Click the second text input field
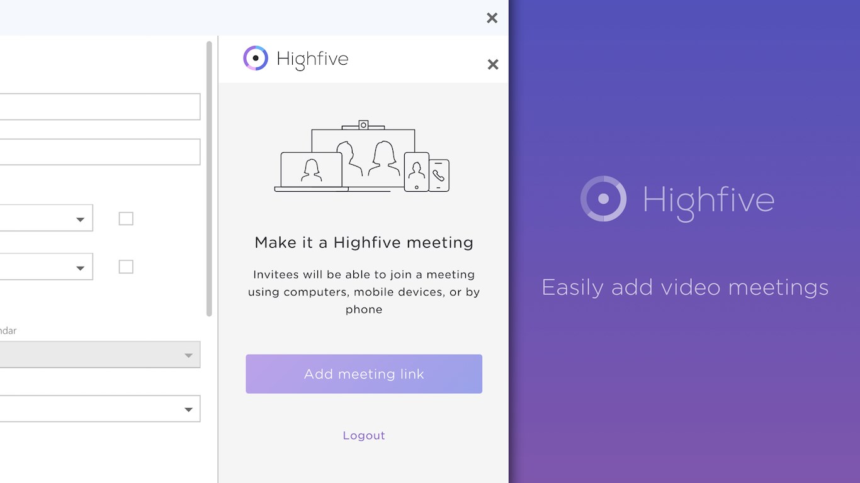This screenshot has width=860, height=483. click(100, 152)
